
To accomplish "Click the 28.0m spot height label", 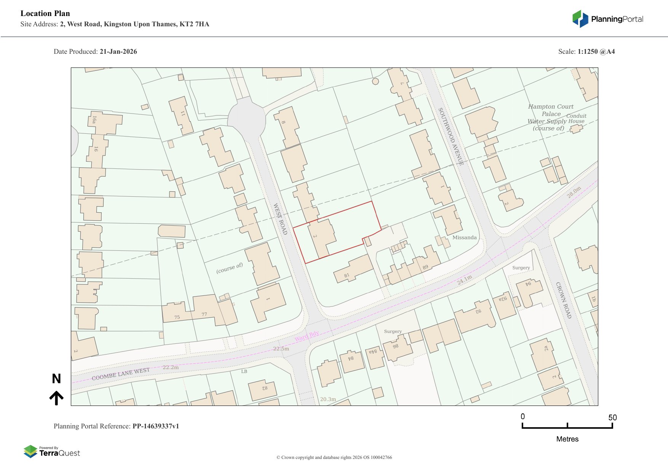I will click(x=574, y=192).
